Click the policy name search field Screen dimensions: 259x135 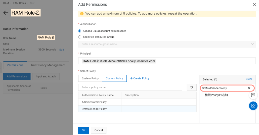click(x=130, y=87)
